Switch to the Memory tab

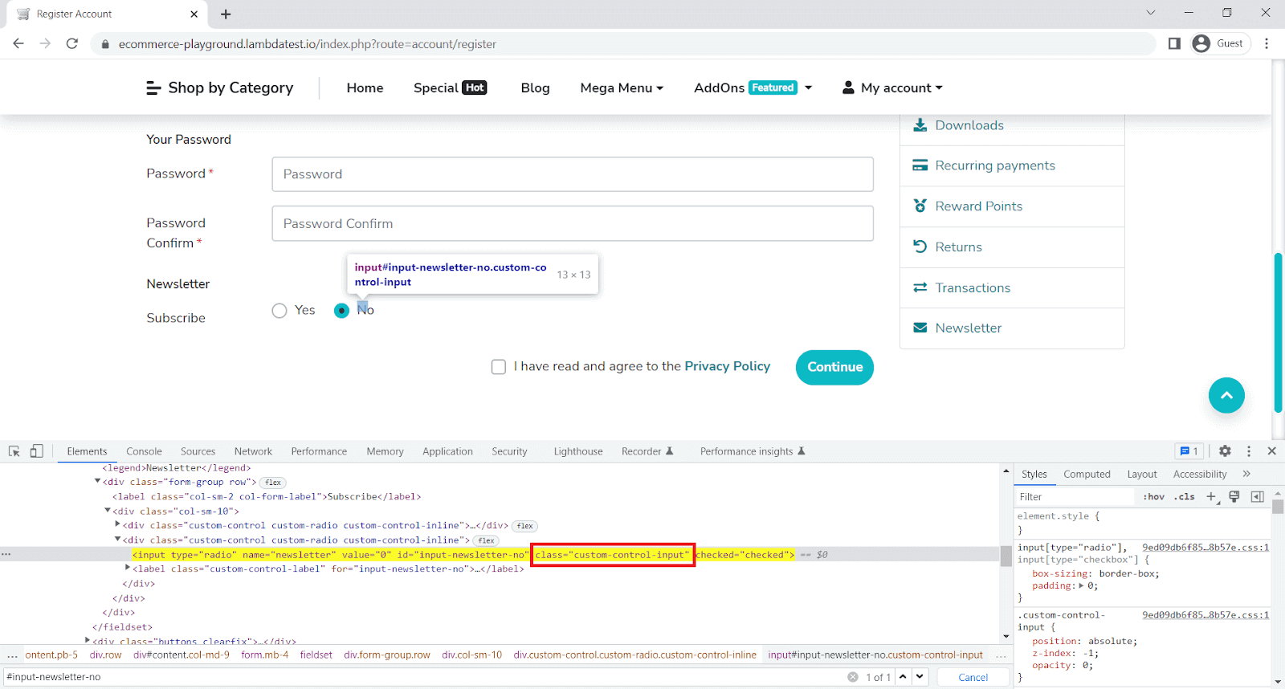[385, 451]
